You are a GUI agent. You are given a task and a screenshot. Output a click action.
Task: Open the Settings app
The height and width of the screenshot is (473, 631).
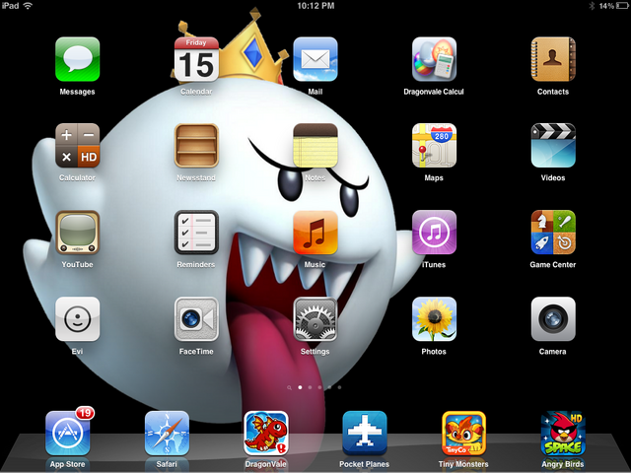[315, 319]
